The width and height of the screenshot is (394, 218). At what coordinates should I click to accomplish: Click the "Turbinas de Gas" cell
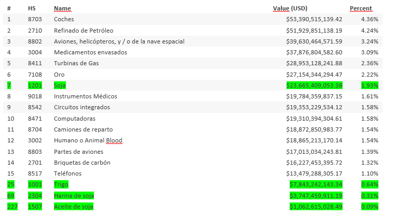pos(76,63)
